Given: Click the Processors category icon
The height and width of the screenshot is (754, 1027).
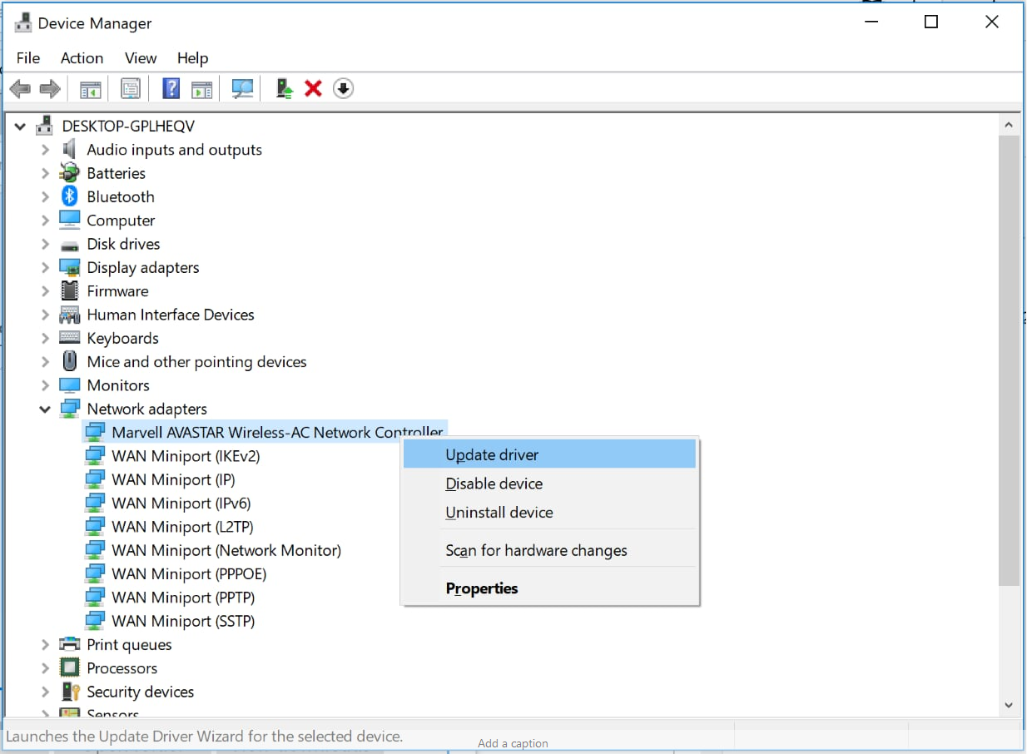Looking at the screenshot, I should pyautogui.click(x=70, y=667).
